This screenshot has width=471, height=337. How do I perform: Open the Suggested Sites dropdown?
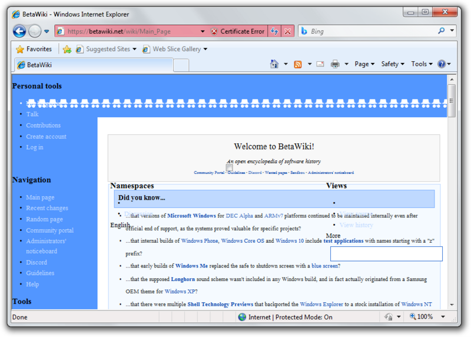click(106, 49)
